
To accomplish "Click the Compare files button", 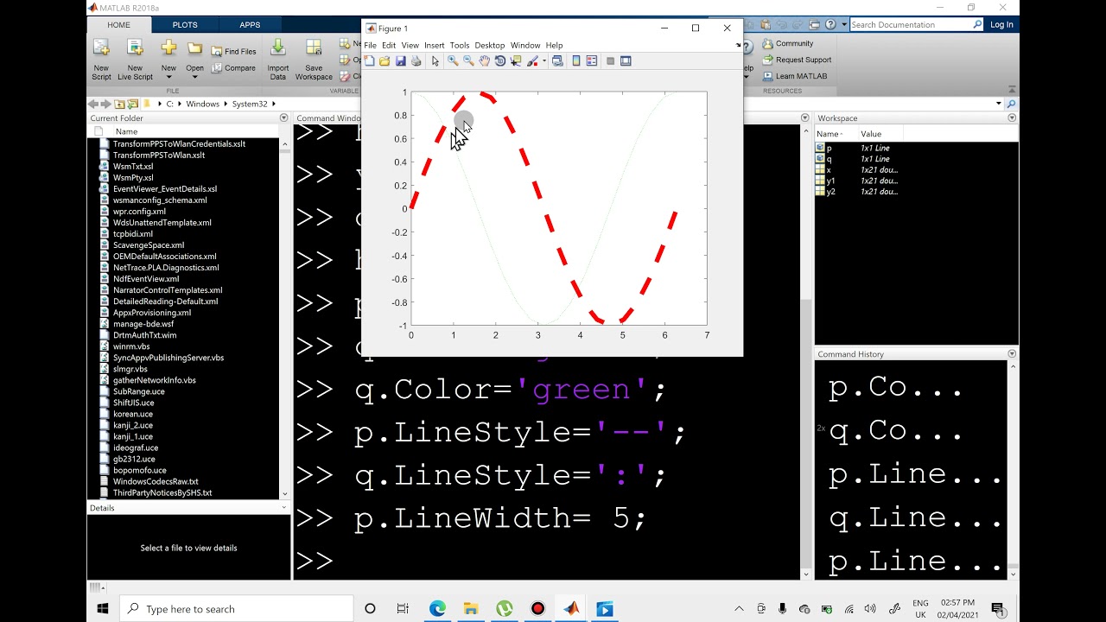I will coord(233,68).
